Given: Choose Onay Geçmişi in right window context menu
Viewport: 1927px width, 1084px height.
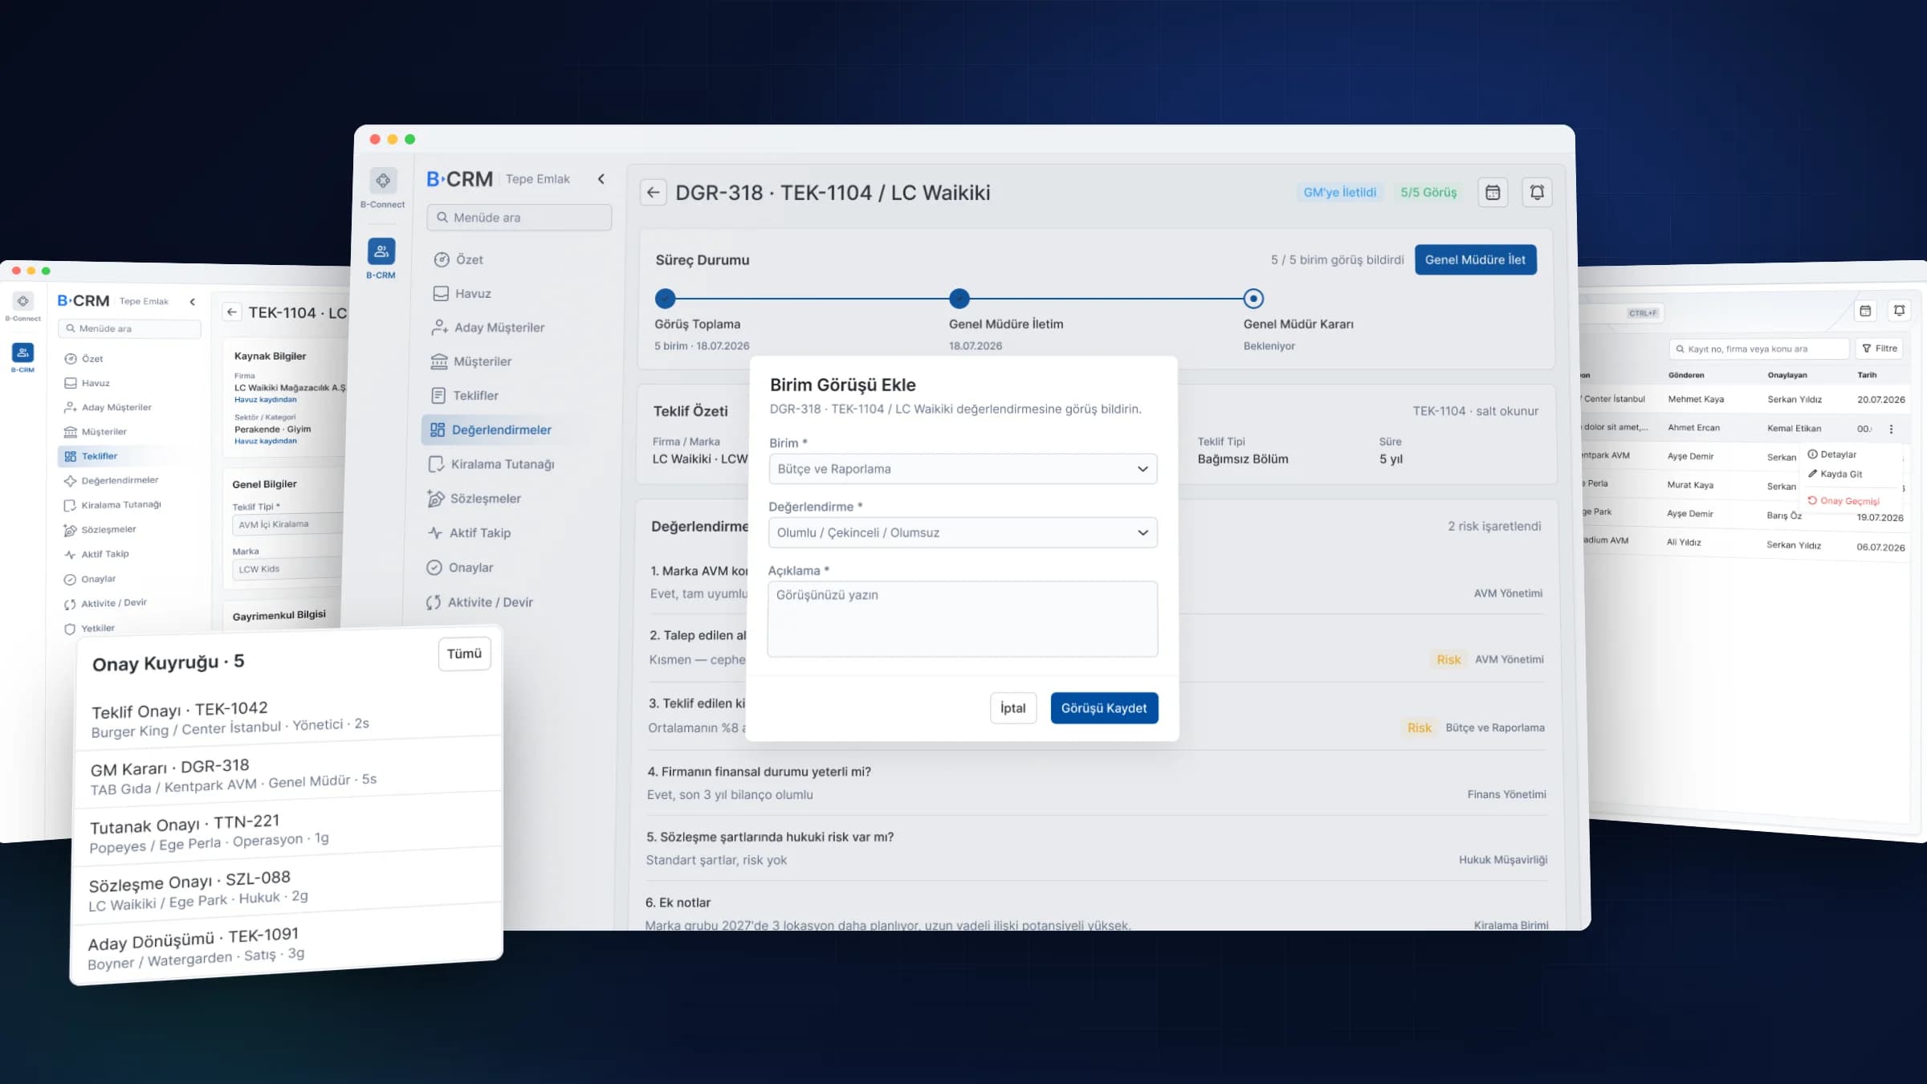Looking at the screenshot, I should [1843, 500].
